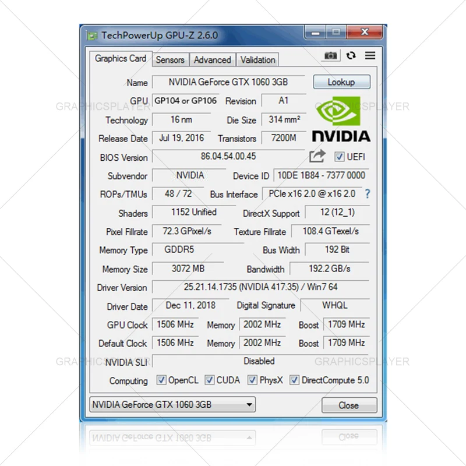
Task: Click the Default Clock row Boost 1709 MHz
Action: pyautogui.click(x=346, y=343)
